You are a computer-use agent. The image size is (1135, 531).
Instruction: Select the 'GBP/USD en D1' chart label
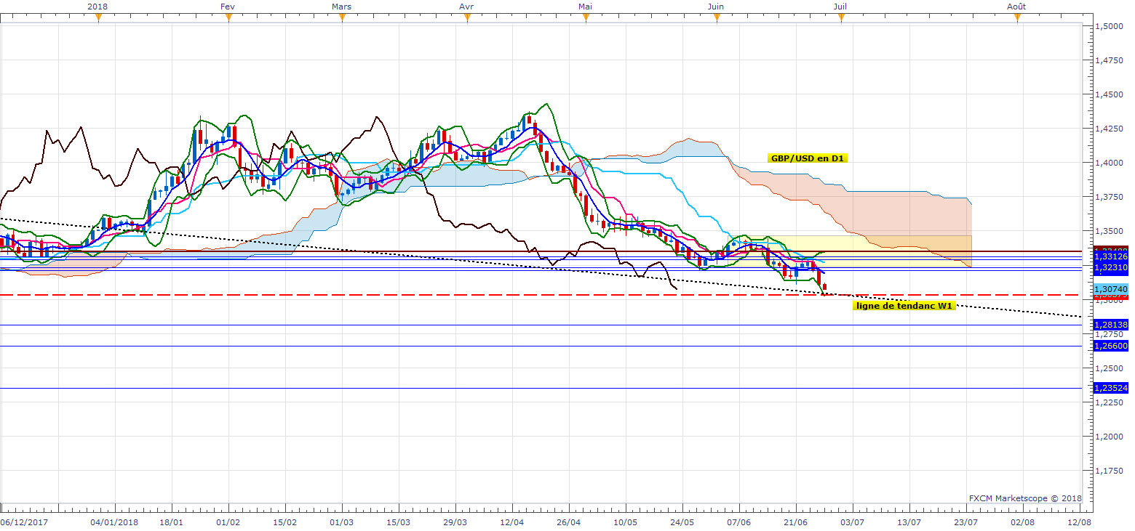(x=807, y=158)
